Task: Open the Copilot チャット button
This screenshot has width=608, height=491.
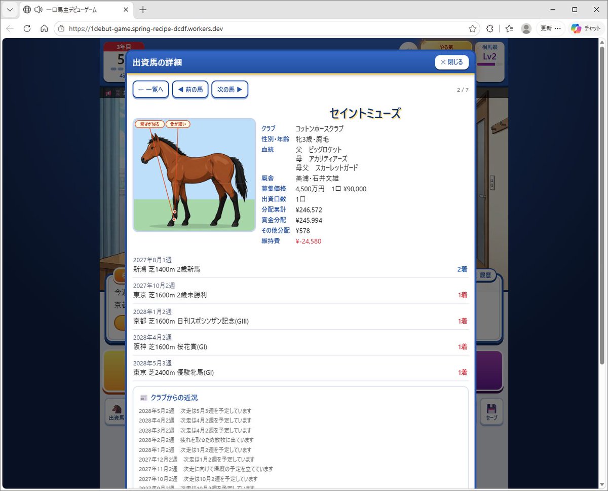Action: pos(586,28)
